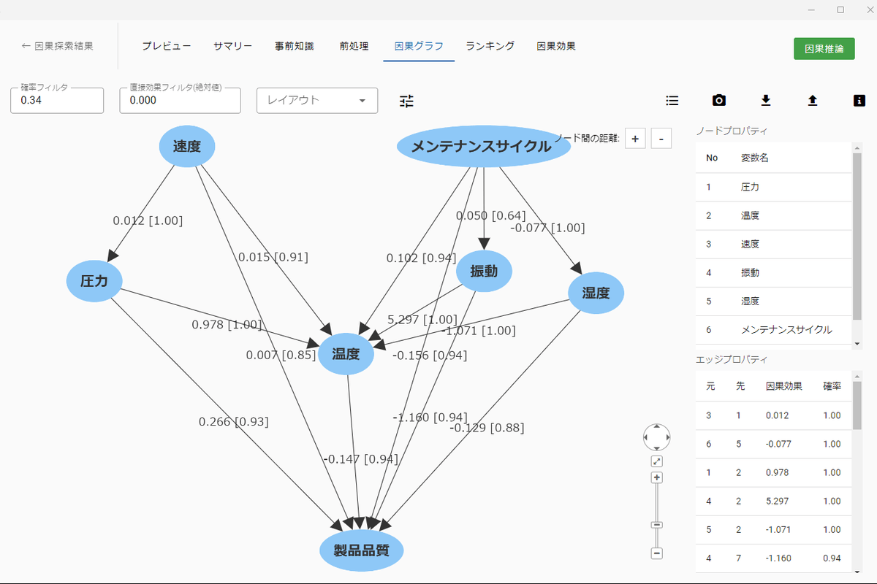Go to the 事前知識 tab
Screen dimensions: 877x584
294,46
